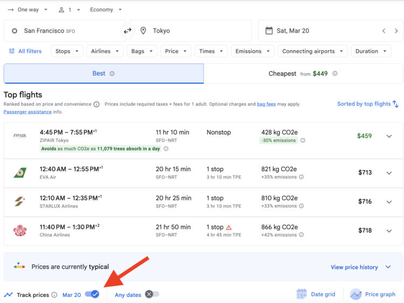Open the Date grid view
The height and width of the screenshot is (303, 404).
316,294
